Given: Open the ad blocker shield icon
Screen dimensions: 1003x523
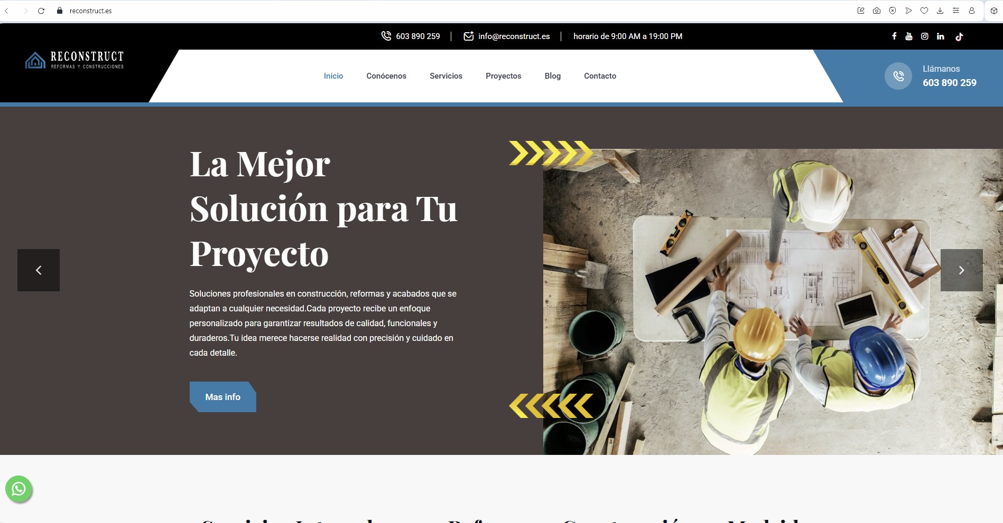Looking at the screenshot, I should (x=893, y=11).
